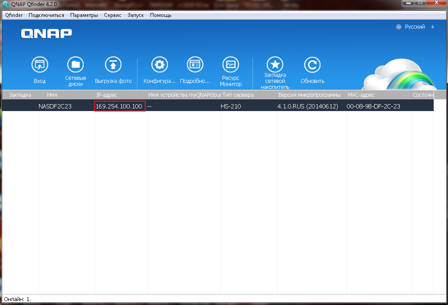Click the Вход login icon
This screenshot has height=305, width=448.
[40, 65]
